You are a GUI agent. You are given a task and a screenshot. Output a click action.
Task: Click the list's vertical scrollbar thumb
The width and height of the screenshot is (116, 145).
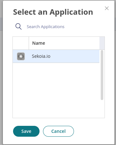click(102, 75)
